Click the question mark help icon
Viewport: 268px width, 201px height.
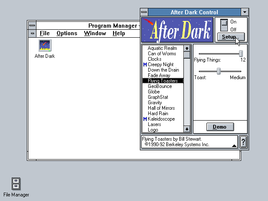(243, 142)
